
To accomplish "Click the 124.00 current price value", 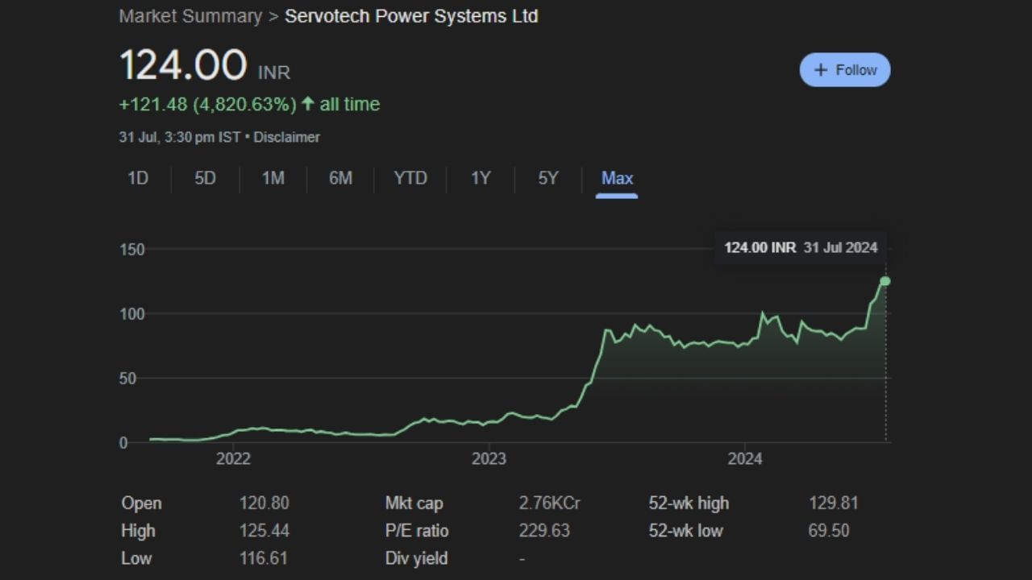I will pyautogui.click(x=183, y=65).
